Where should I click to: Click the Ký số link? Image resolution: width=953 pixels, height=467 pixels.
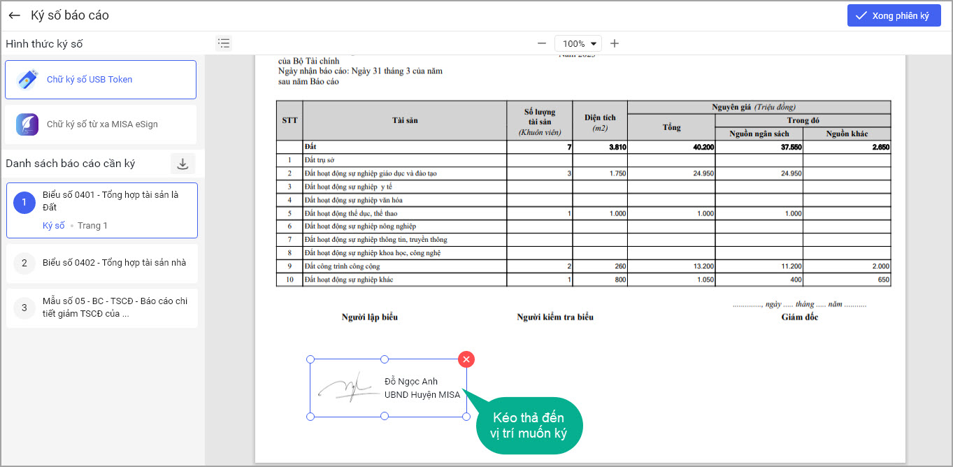click(54, 226)
